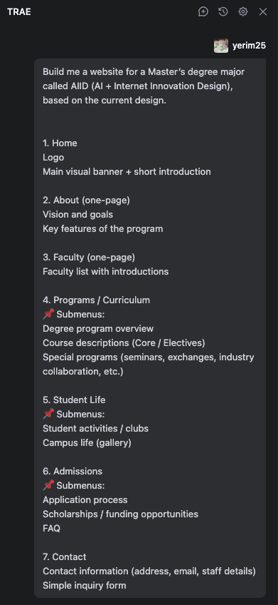Viewport: 278px width, 605px height.
Task: Click 'Build me a website' opening sentence
Action: coord(144,86)
